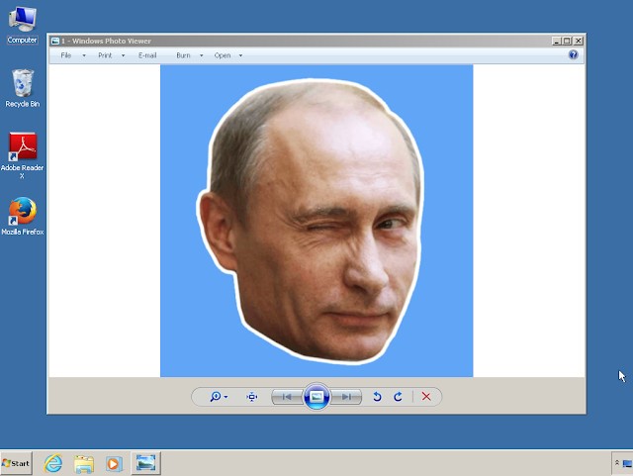Open the Burn dropdown menu

[188, 55]
